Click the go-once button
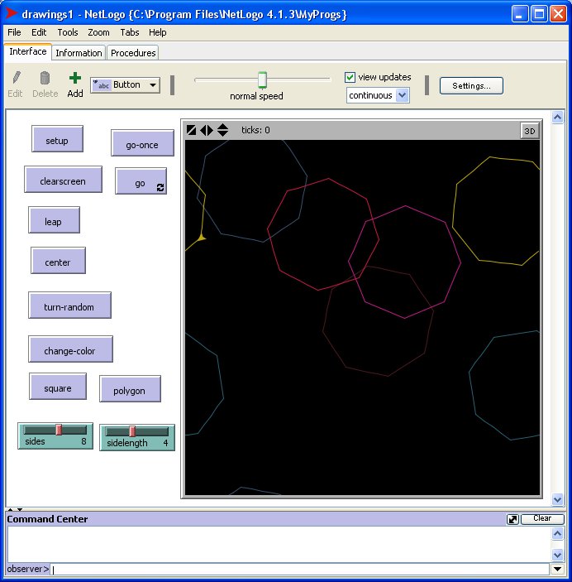This screenshot has width=572, height=582. point(142,143)
